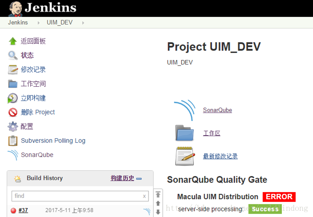Start build via 立即构建
This screenshot has width=313, height=217.
click(33, 98)
